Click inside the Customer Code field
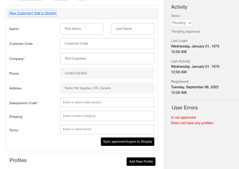 [x=107, y=43]
